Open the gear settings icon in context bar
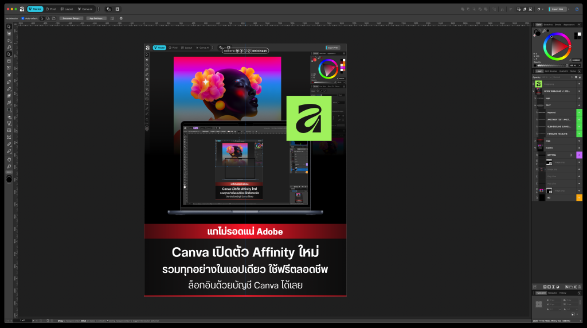This screenshot has height=328, width=587. point(120,18)
